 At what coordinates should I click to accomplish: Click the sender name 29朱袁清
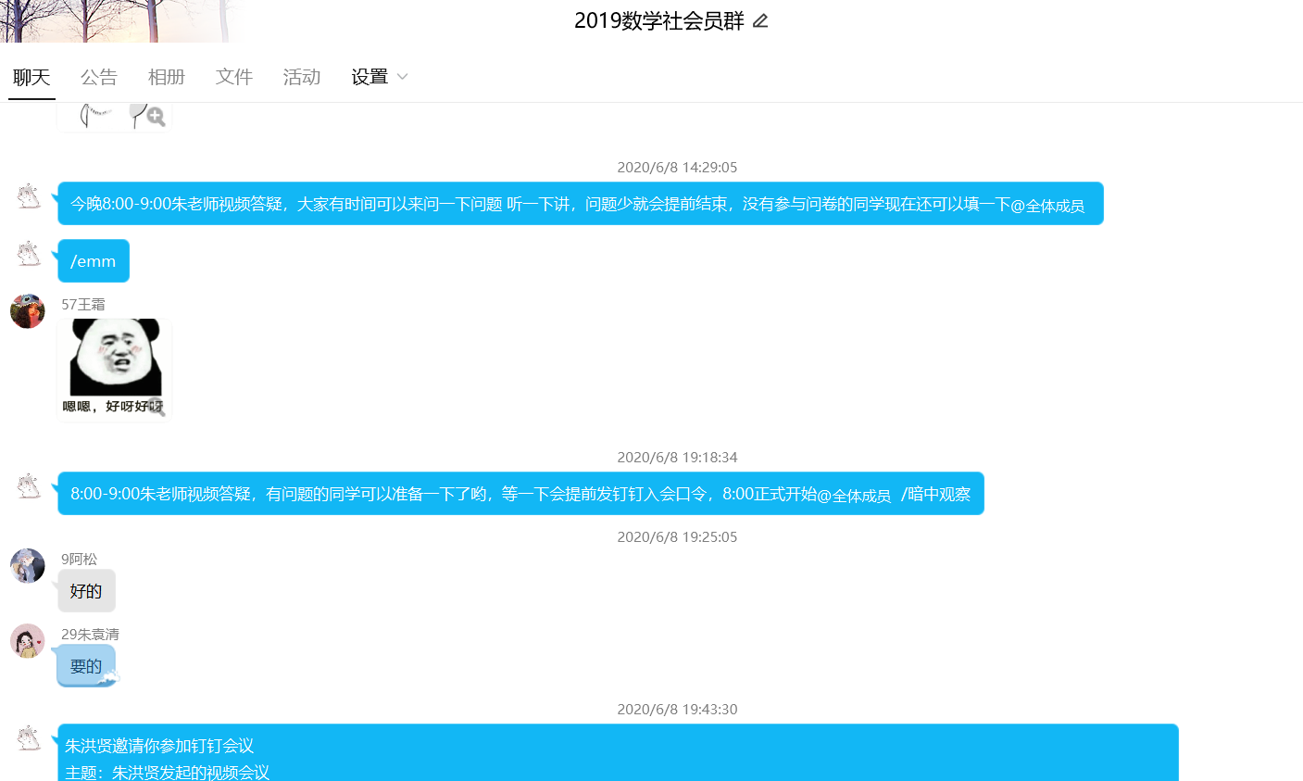click(x=90, y=635)
